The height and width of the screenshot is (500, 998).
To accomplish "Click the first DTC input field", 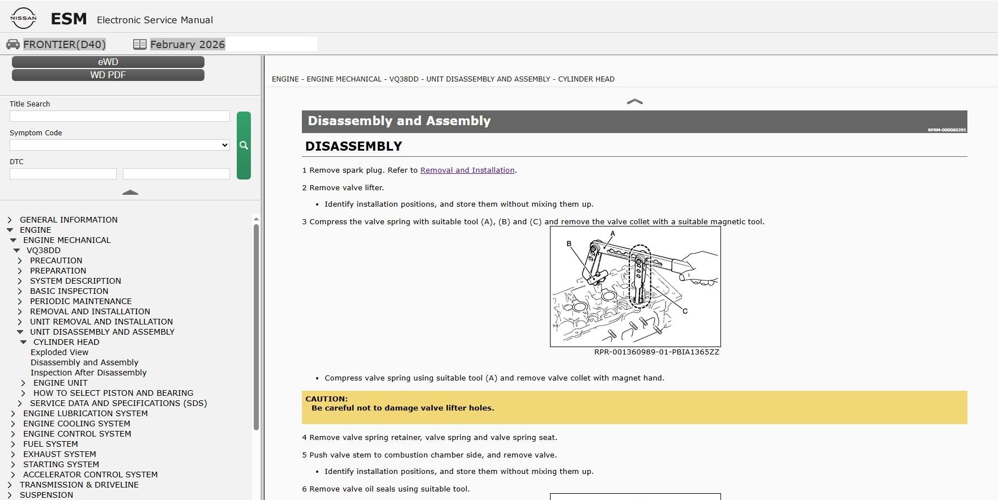I will (63, 174).
